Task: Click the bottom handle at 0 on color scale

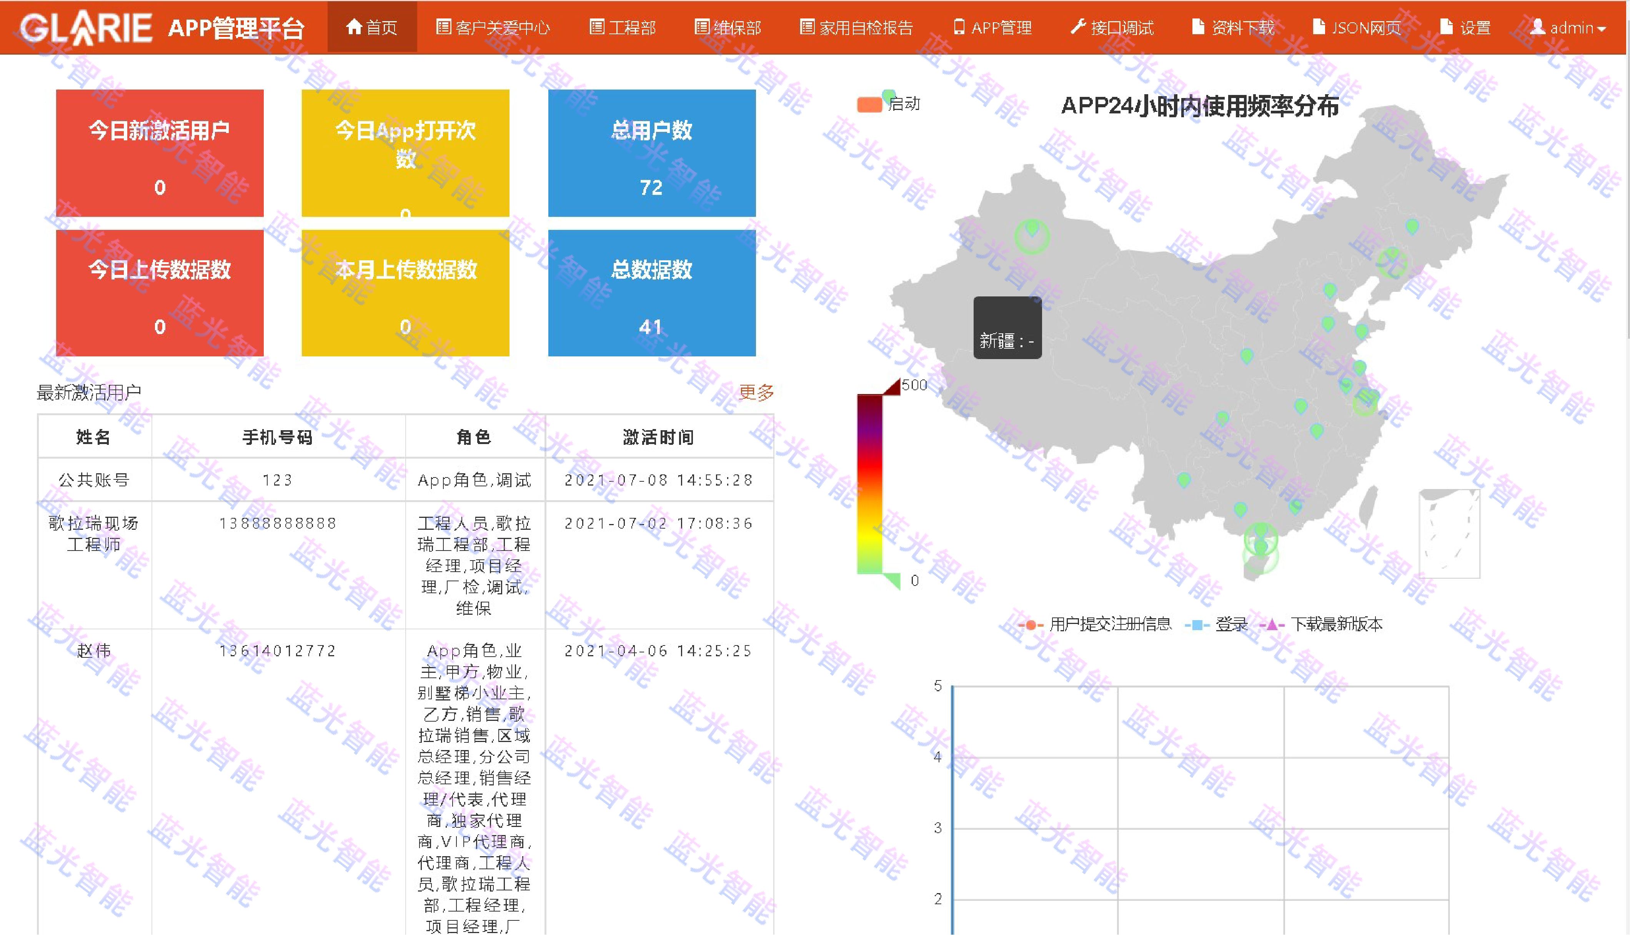Action: 891,581
